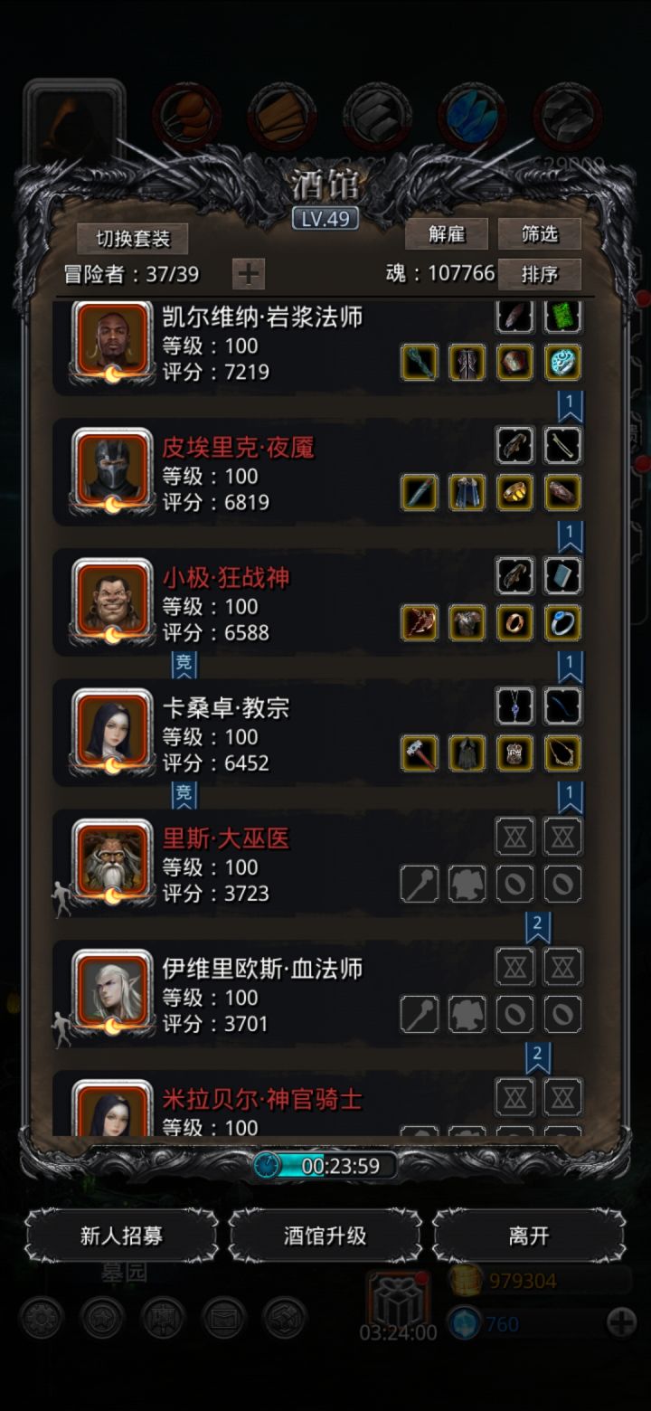Open 凯尔维纳·岩浆法师's staff weapon slot

coord(420,363)
